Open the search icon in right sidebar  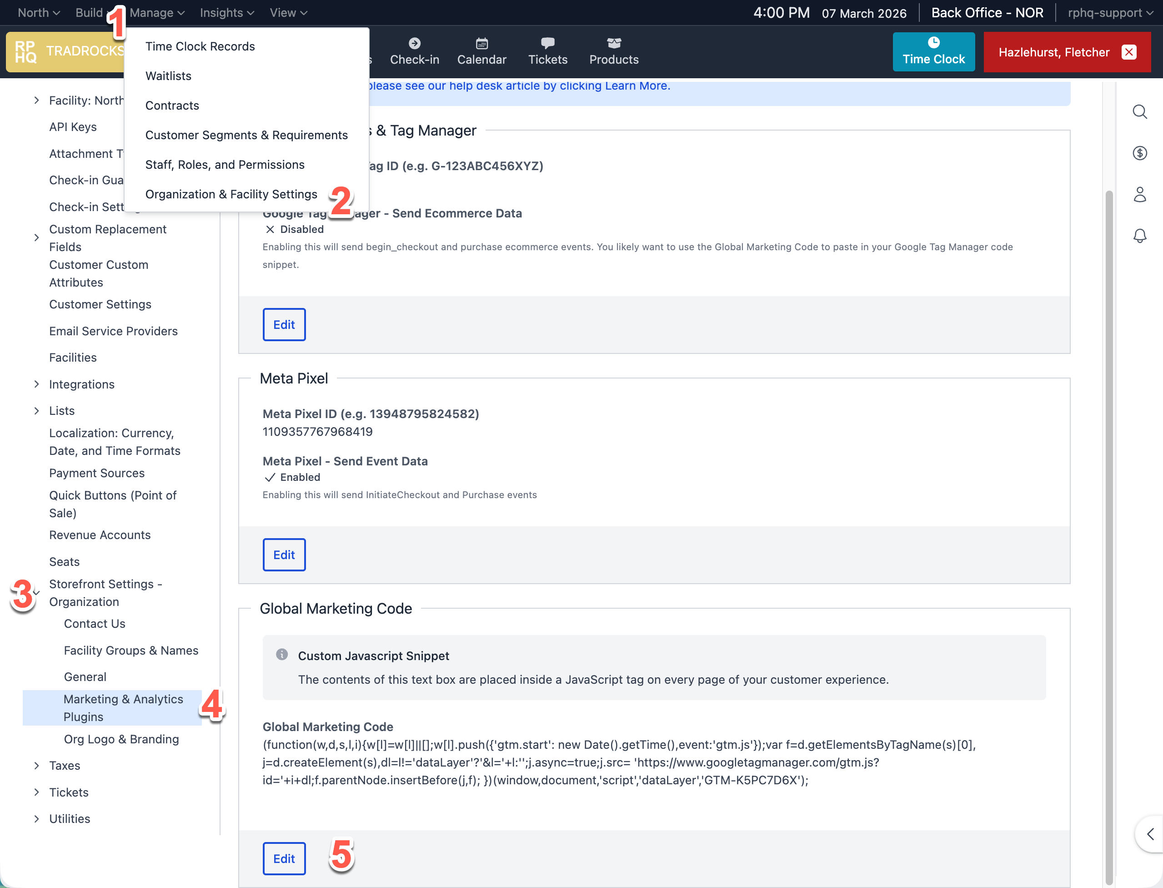click(x=1139, y=111)
